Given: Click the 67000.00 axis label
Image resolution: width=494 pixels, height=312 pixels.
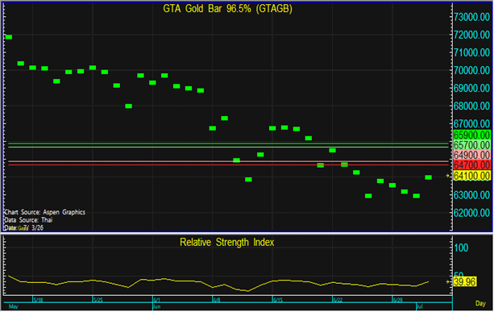Looking at the screenshot, I should click(x=471, y=123).
